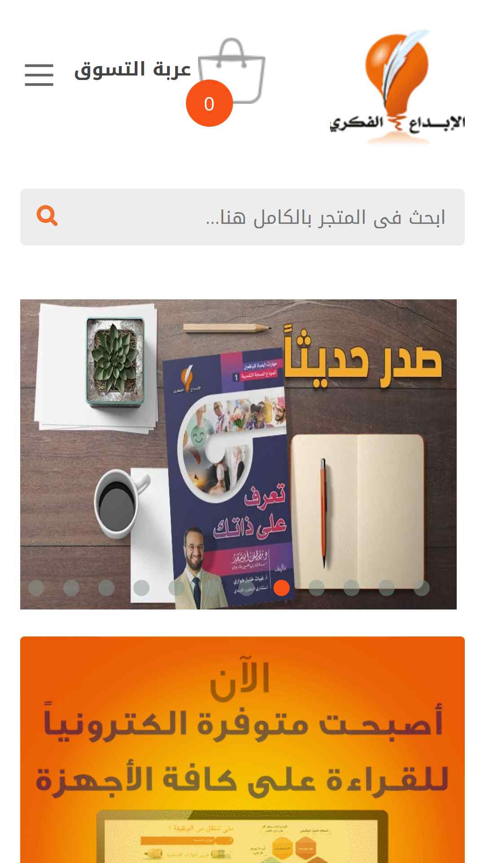Select the rightmost carousel slide dot
The height and width of the screenshot is (863, 485).
click(422, 588)
